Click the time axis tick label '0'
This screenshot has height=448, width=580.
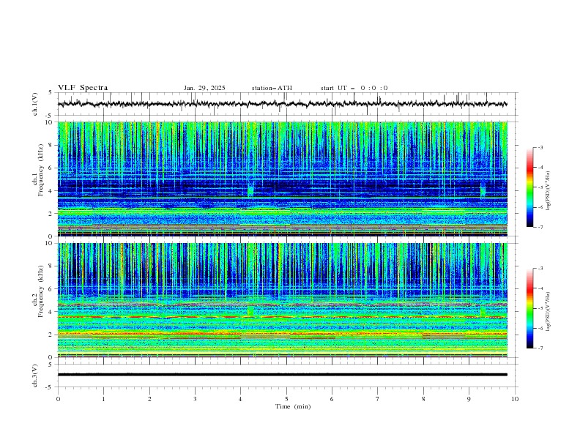tap(58, 399)
